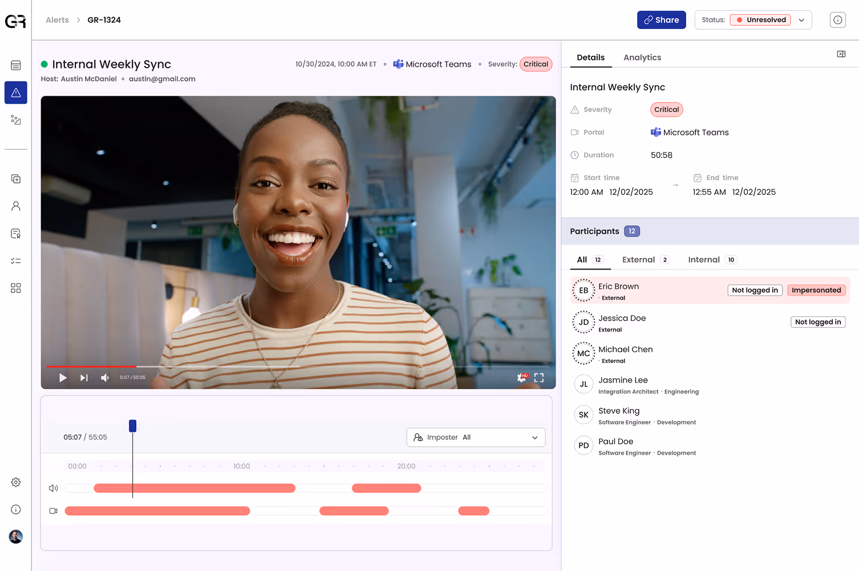This screenshot has width=859, height=571.
Task: Show All participants tab
Action: [x=590, y=260]
